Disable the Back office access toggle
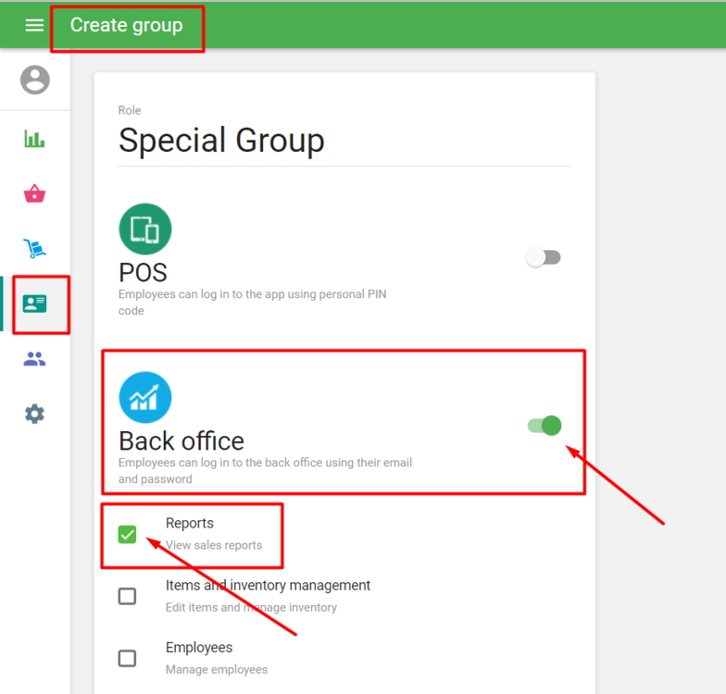 coord(544,426)
